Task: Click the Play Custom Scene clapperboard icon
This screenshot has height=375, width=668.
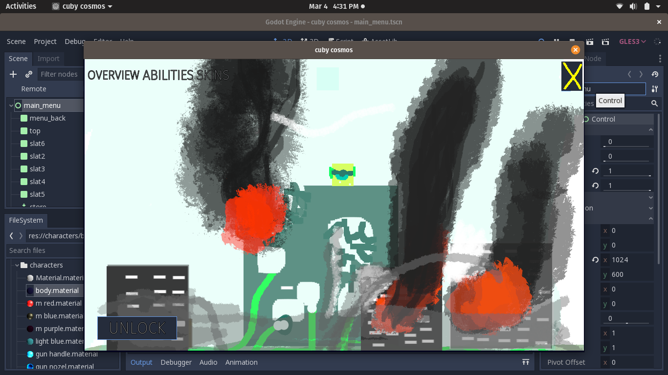Action: coord(605,42)
